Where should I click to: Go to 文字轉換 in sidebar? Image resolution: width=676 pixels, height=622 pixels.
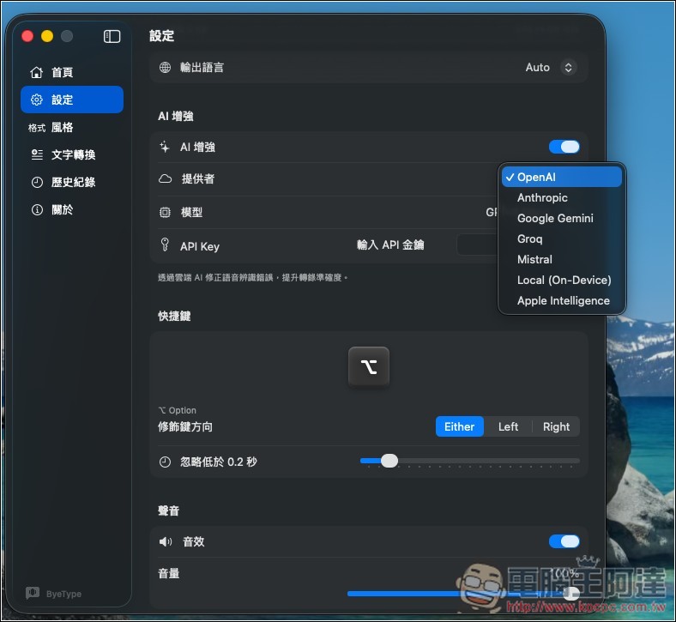coord(72,154)
